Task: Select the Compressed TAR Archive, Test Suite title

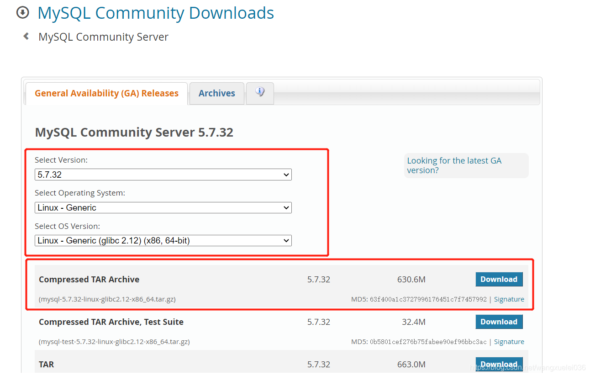Action: coord(111,322)
